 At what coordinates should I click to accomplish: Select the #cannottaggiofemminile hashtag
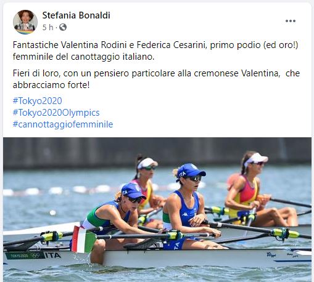pyautogui.click(x=63, y=124)
